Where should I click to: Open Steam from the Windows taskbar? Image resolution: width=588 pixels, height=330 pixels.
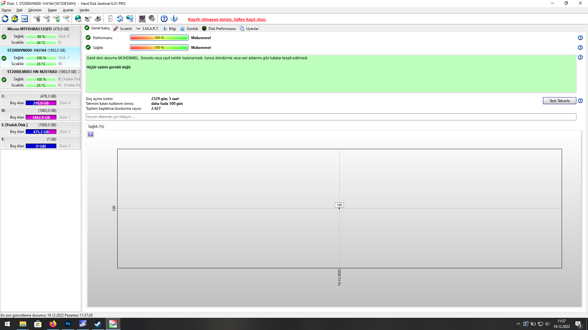[x=98, y=324]
